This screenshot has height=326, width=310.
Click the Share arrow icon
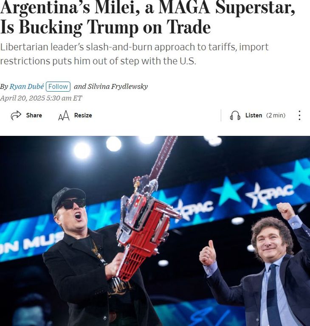(16, 115)
